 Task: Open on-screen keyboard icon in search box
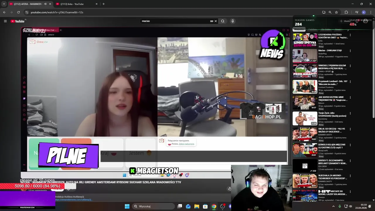tap(212, 21)
